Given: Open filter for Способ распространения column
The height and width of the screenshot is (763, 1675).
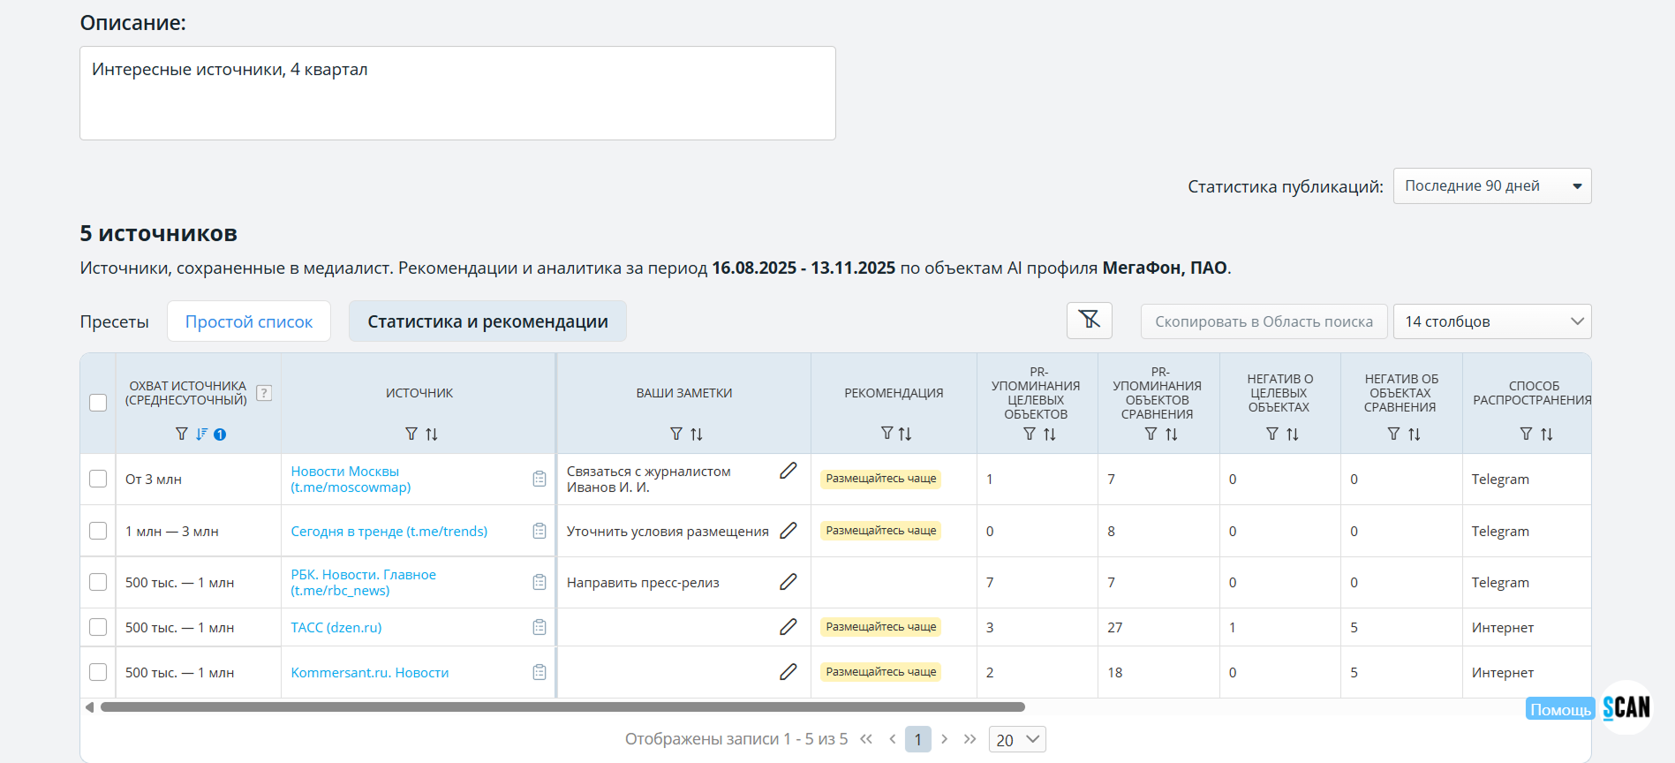Looking at the screenshot, I should (1525, 434).
